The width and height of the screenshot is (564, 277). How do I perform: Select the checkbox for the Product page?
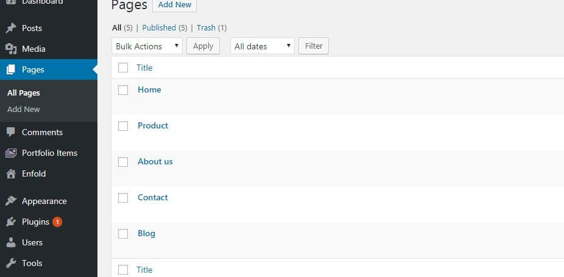[123, 126]
